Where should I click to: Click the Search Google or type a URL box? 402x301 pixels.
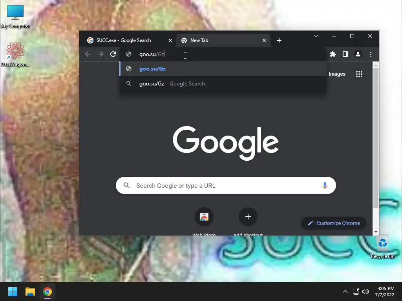coord(226,185)
